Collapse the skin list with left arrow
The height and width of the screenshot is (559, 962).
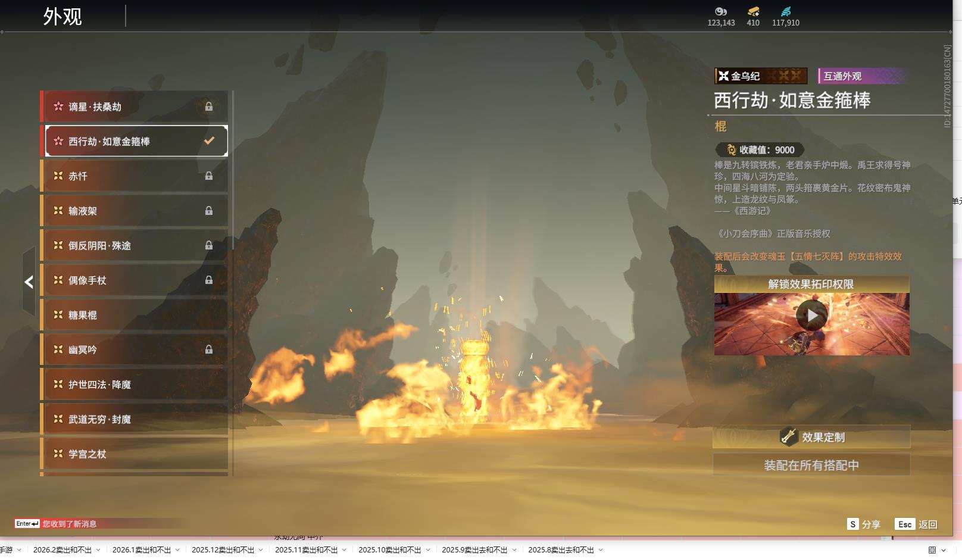(29, 282)
